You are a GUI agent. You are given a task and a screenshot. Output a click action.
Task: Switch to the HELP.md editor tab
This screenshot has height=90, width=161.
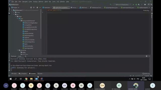coord(83,7)
